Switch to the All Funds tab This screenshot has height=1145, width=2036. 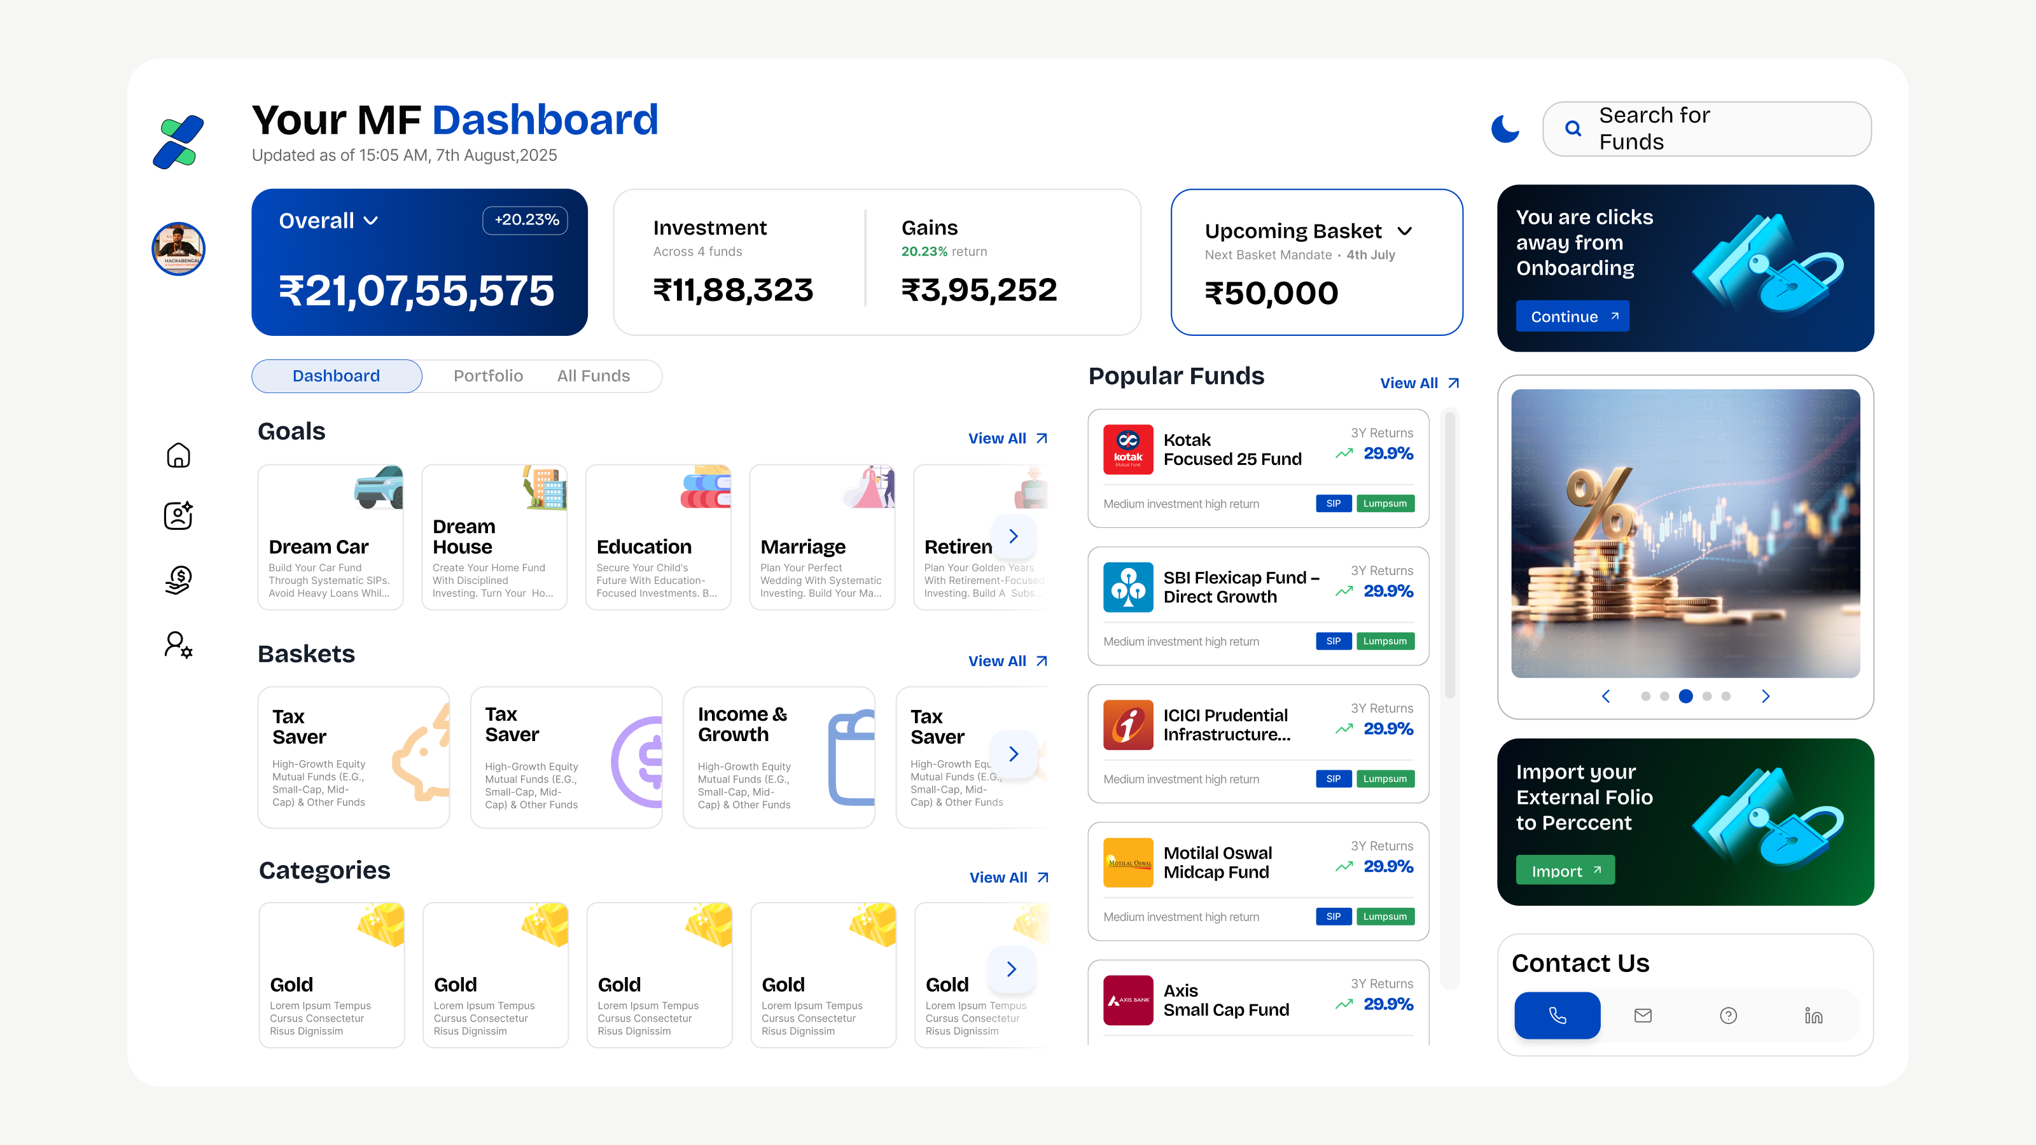click(x=593, y=376)
